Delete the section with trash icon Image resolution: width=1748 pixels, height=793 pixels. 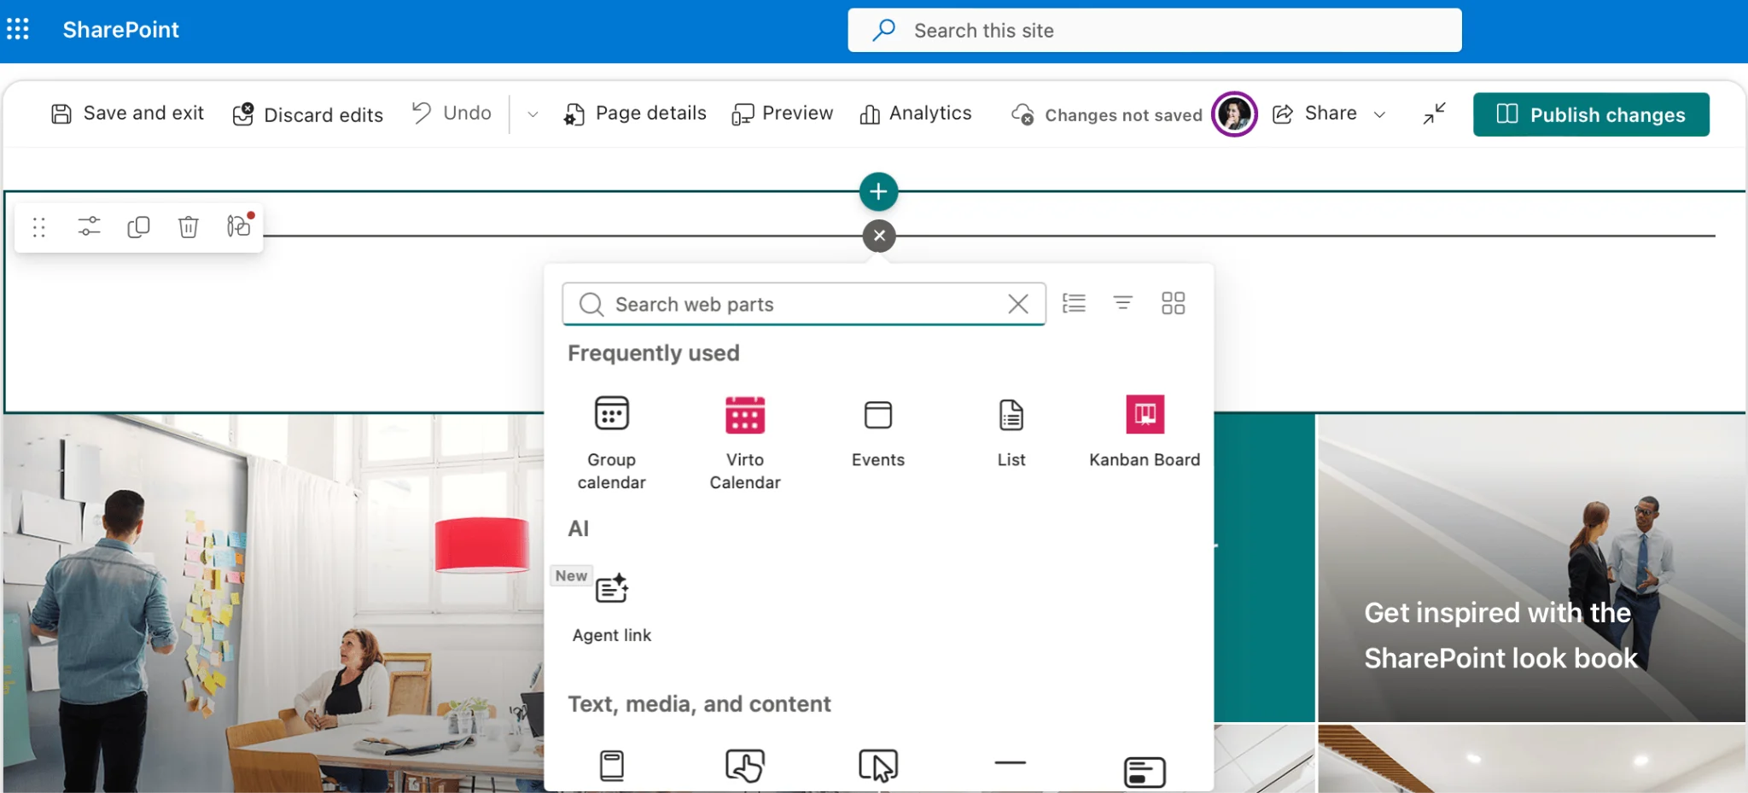pos(189,226)
